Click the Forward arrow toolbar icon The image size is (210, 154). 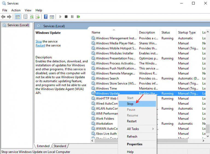[x=9, y=17]
